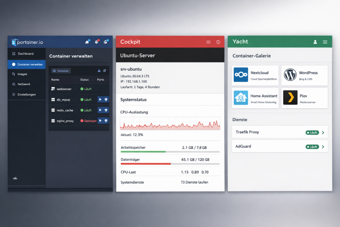
Task: Open the Plex app icon
Action: click(290, 98)
